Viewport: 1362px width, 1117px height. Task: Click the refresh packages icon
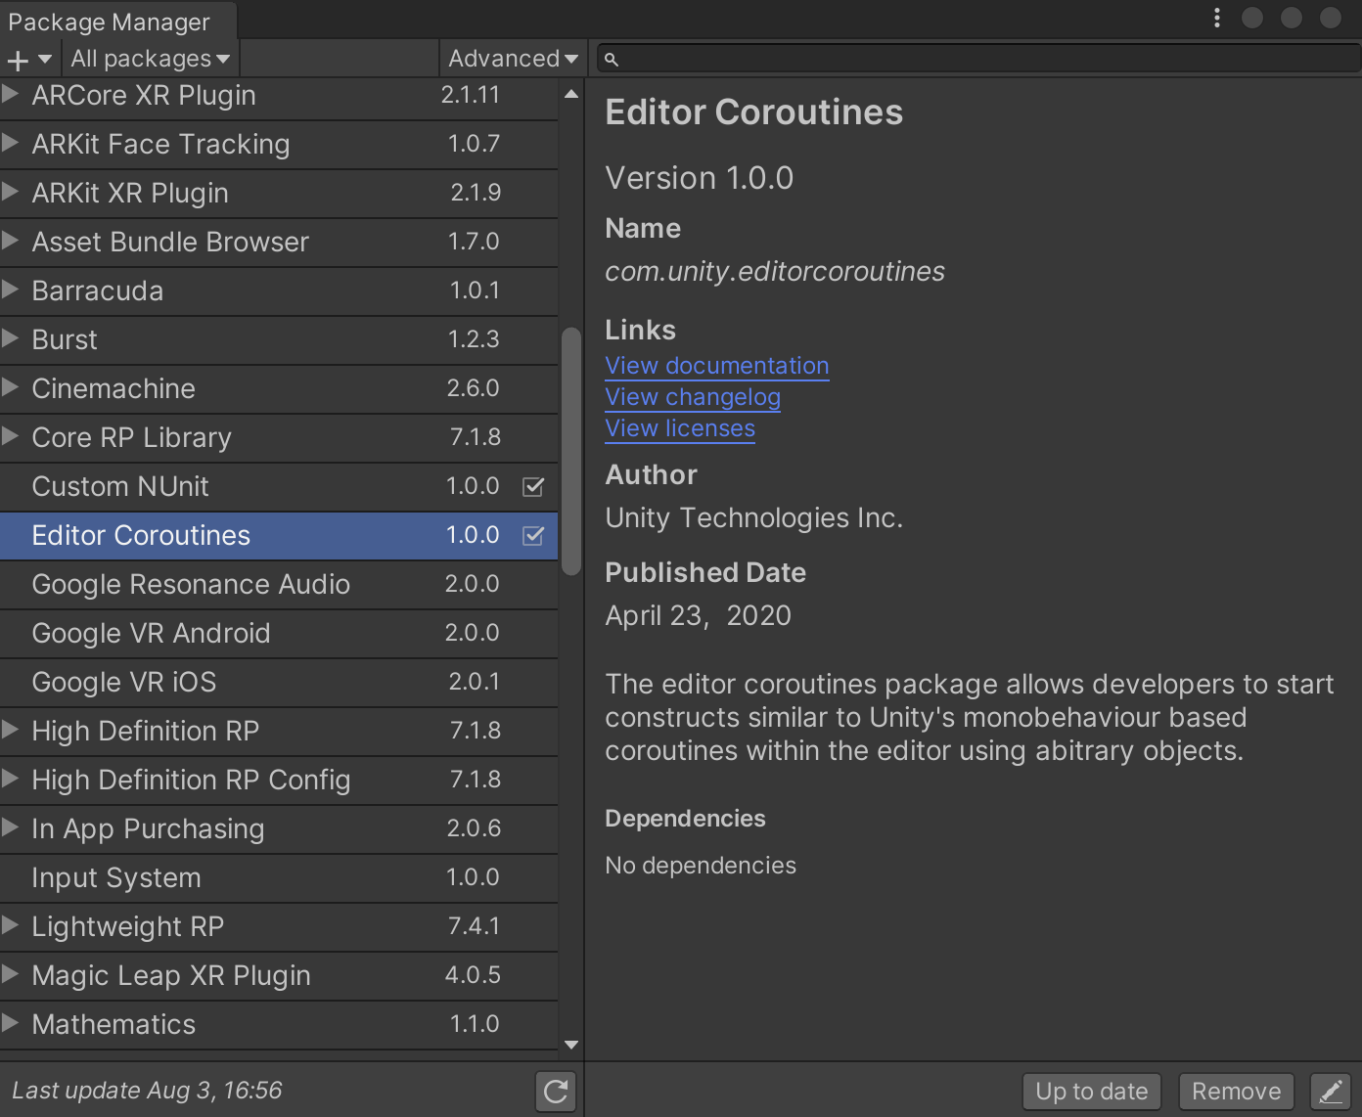pyautogui.click(x=556, y=1092)
